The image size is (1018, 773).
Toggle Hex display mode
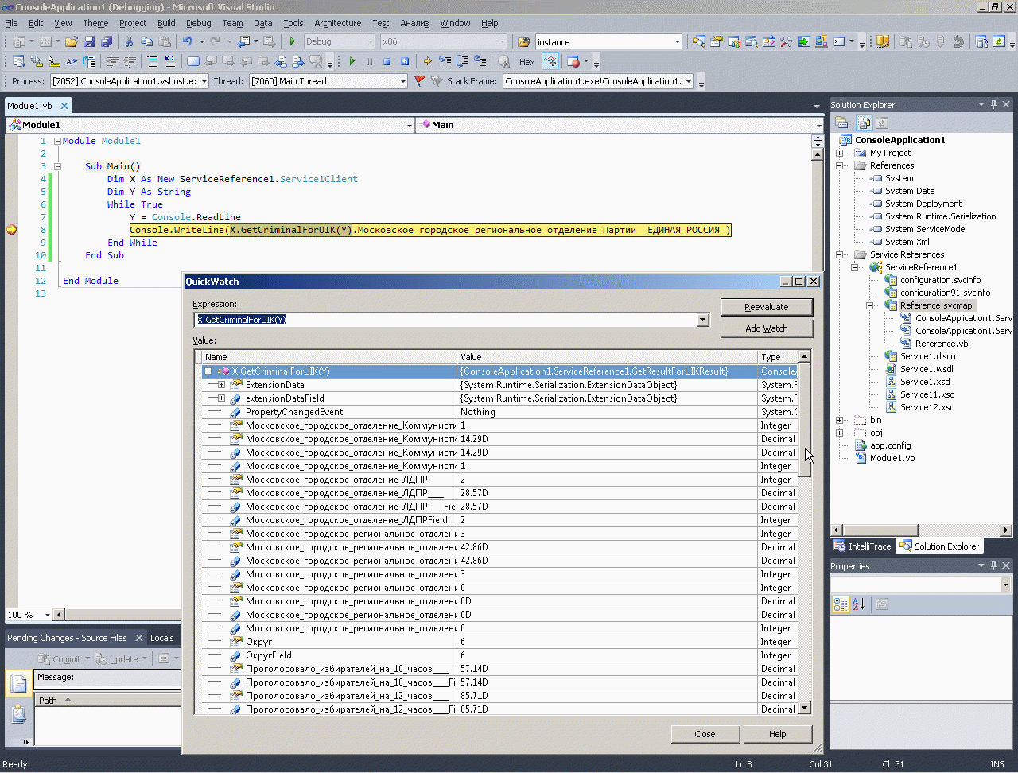click(x=526, y=61)
